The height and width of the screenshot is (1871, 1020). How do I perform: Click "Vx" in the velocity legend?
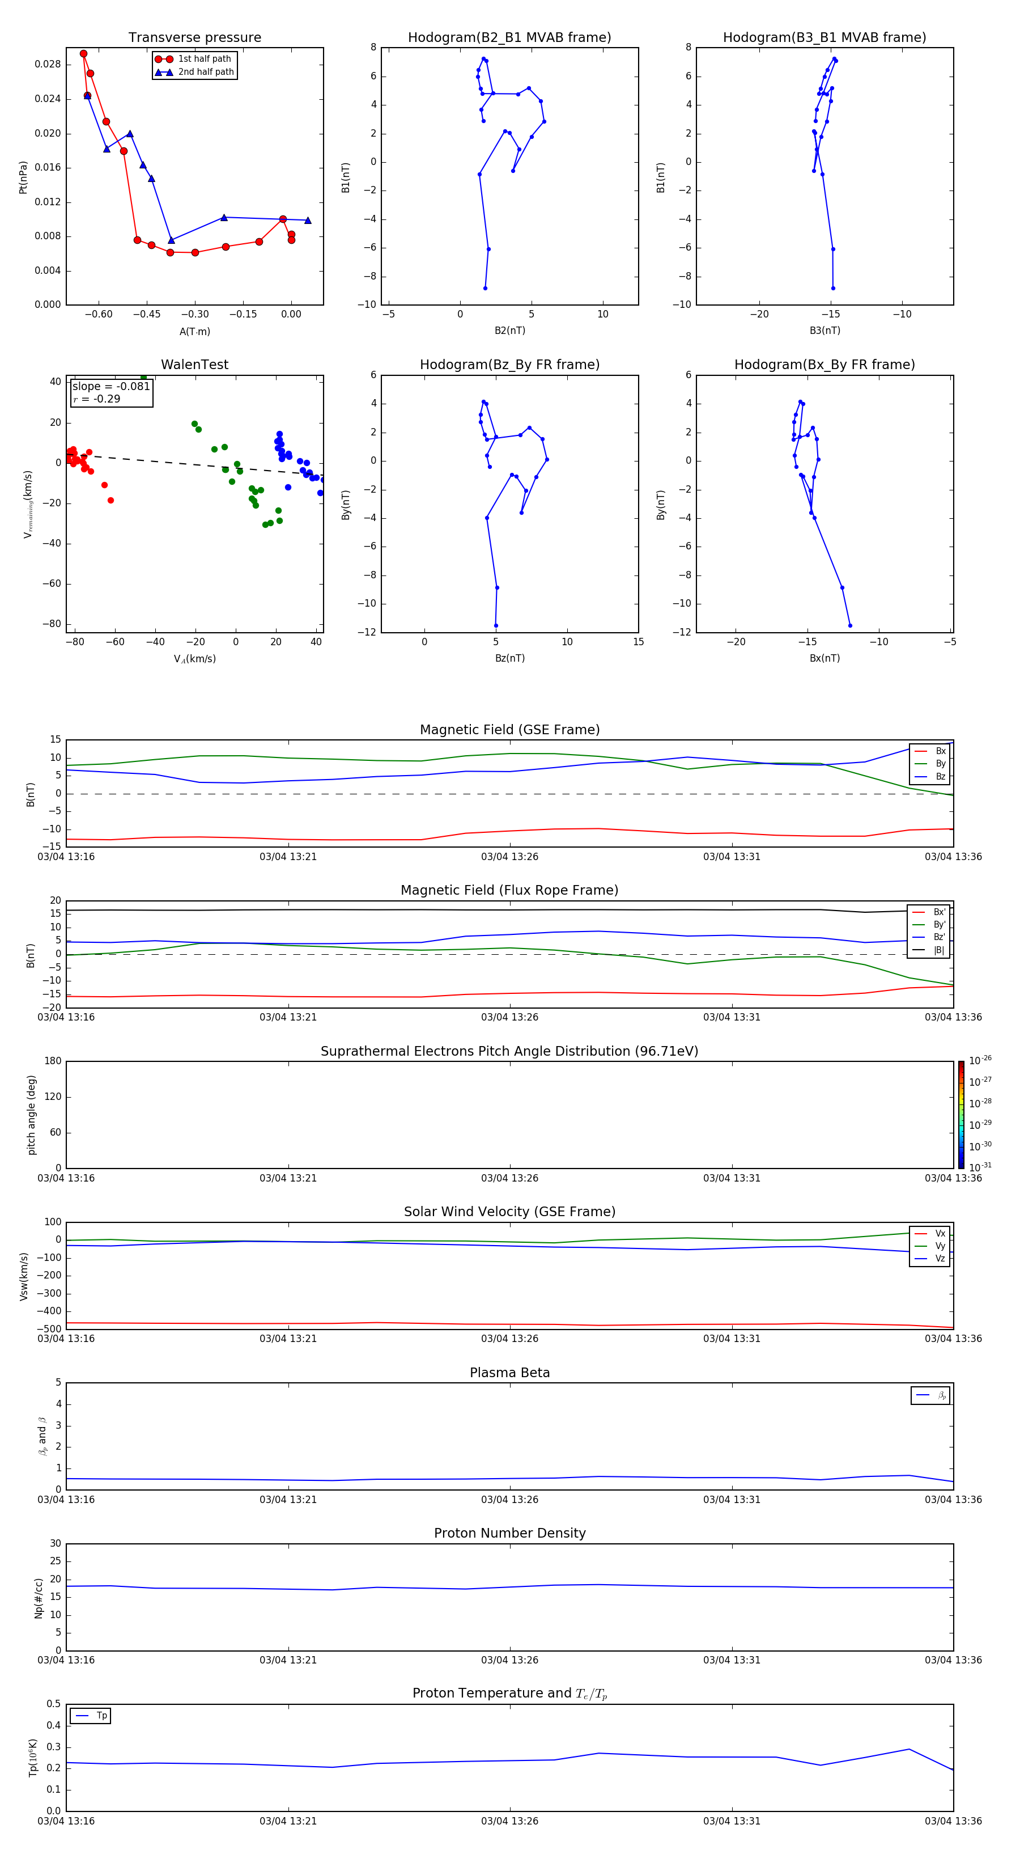940,1233
